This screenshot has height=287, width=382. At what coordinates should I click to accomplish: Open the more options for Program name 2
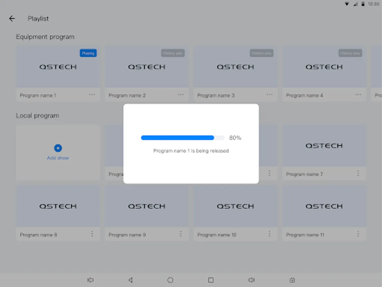point(181,95)
